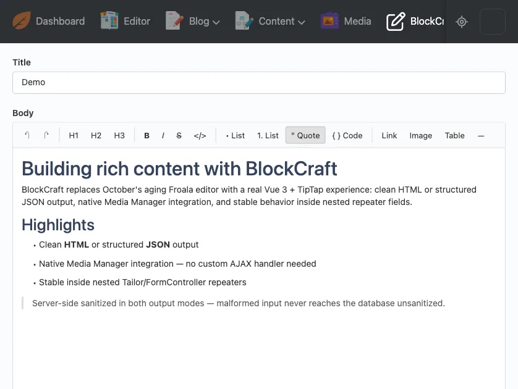Toggle the numbered 1. List button

pyautogui.click(x=268, y=135)
